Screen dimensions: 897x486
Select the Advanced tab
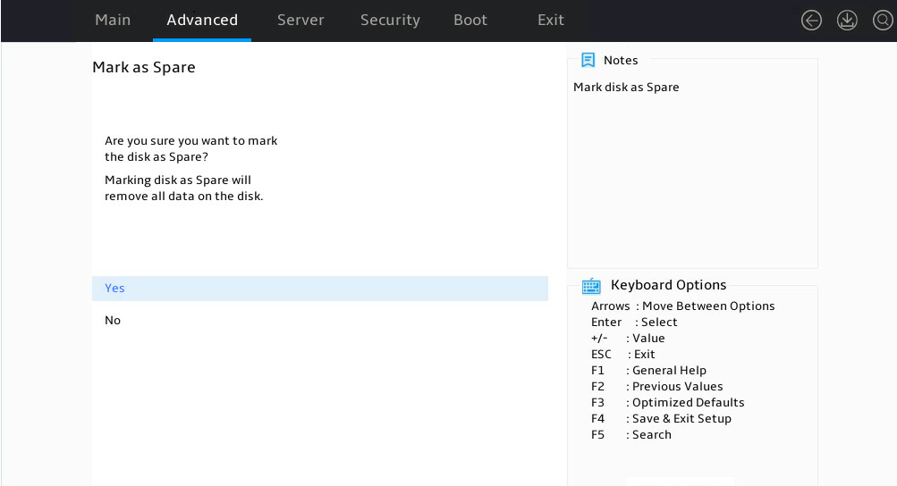pos(202,20)
